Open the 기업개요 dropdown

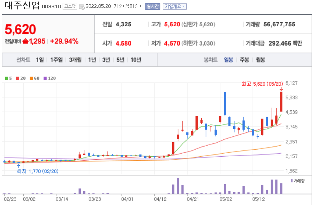175,7
